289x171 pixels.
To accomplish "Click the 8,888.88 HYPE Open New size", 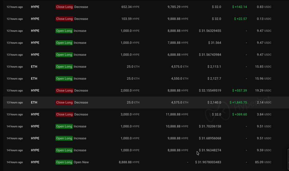I will [x=129, y=162].
